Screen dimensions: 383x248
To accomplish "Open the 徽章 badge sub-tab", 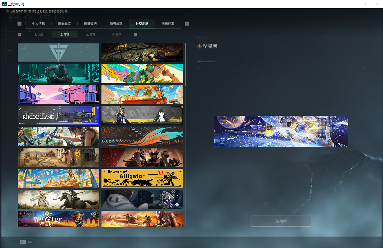I will (116, 35).
